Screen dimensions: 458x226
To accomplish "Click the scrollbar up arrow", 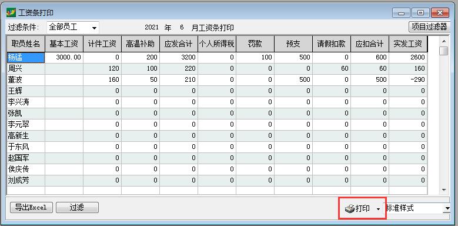I will point(444,41).
